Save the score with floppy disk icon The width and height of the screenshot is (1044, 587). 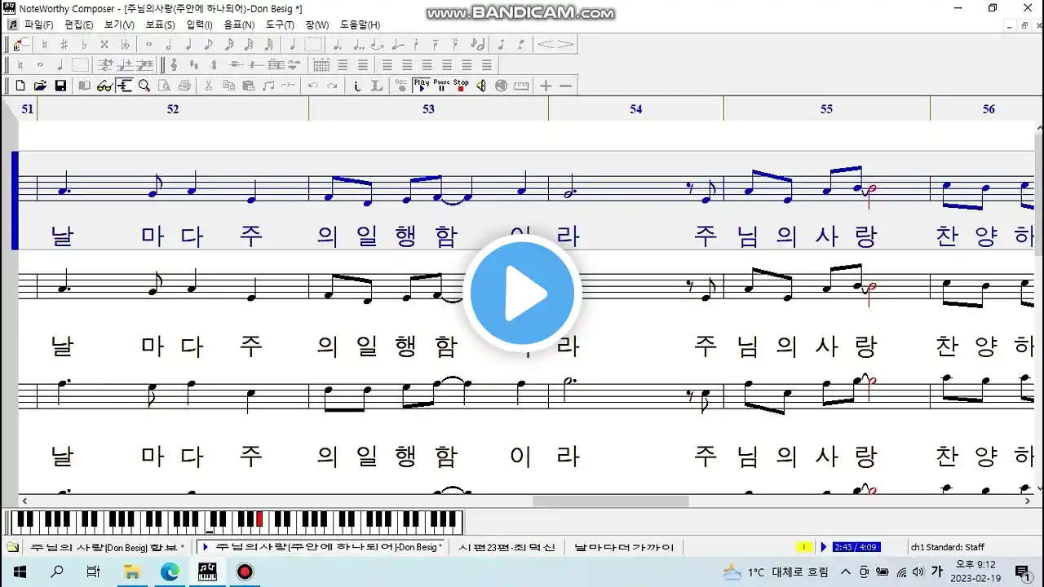pyautogui.click(x=60, y=86)
